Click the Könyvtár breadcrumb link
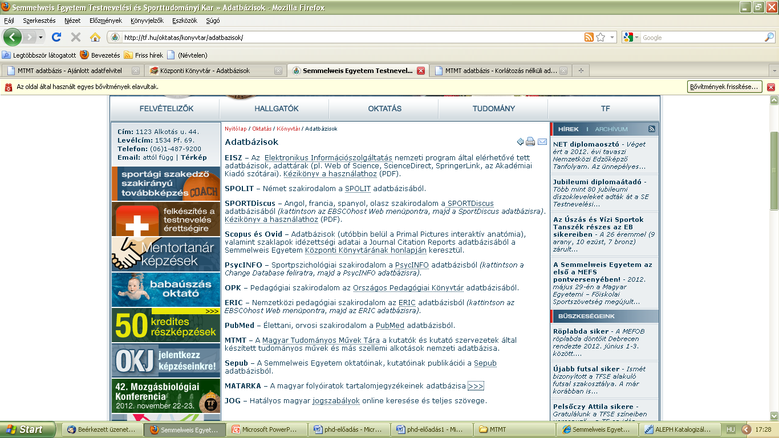Screen dimensions: 779x438 tap(288, 129)
